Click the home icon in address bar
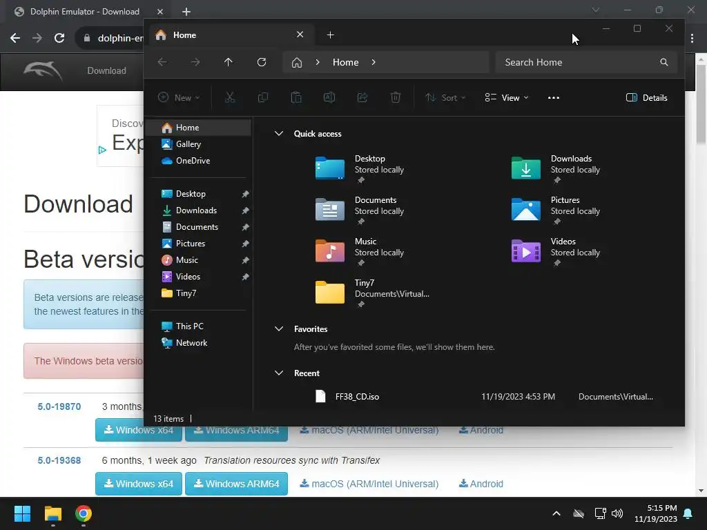Screen dimensions: 707x530 tap(297, 62)
